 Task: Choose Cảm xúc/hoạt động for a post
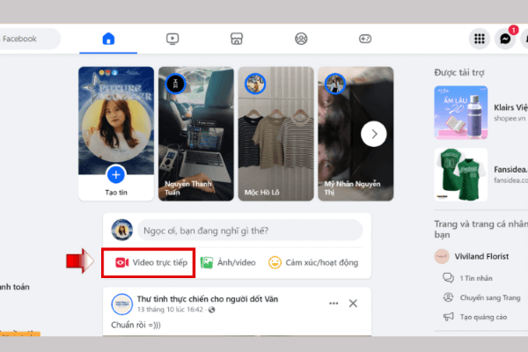click(313, 262)
